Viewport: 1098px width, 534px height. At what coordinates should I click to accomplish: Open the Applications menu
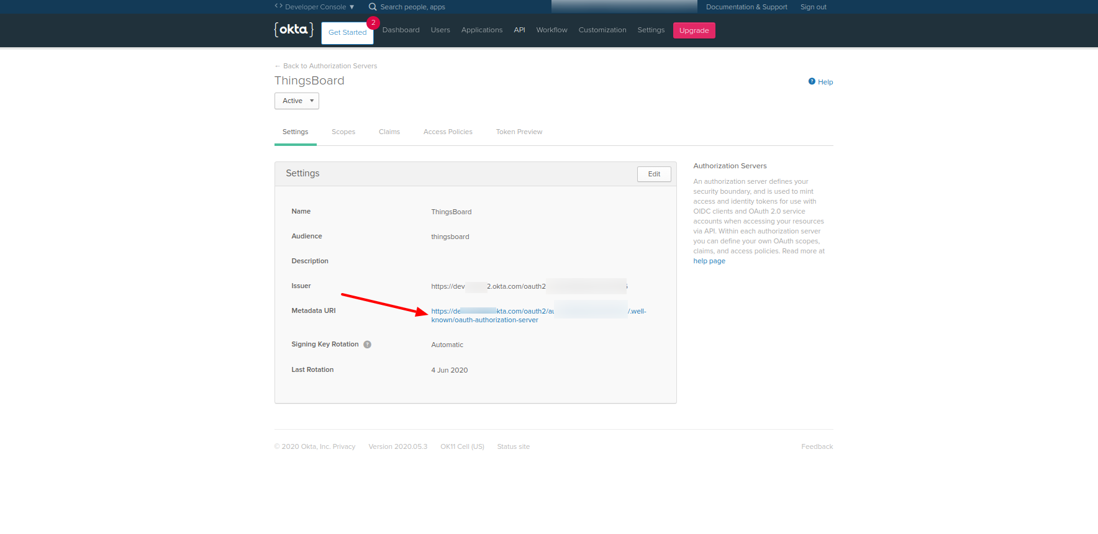pyautogui.click(x=482, y=30)
